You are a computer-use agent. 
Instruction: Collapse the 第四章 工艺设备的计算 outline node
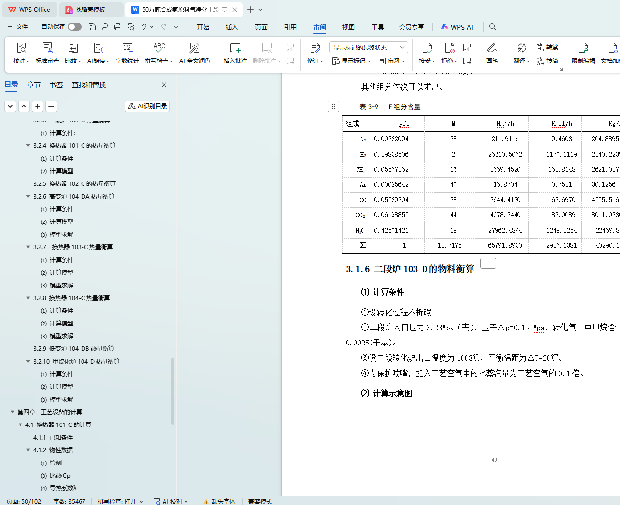tap(13, 412)
